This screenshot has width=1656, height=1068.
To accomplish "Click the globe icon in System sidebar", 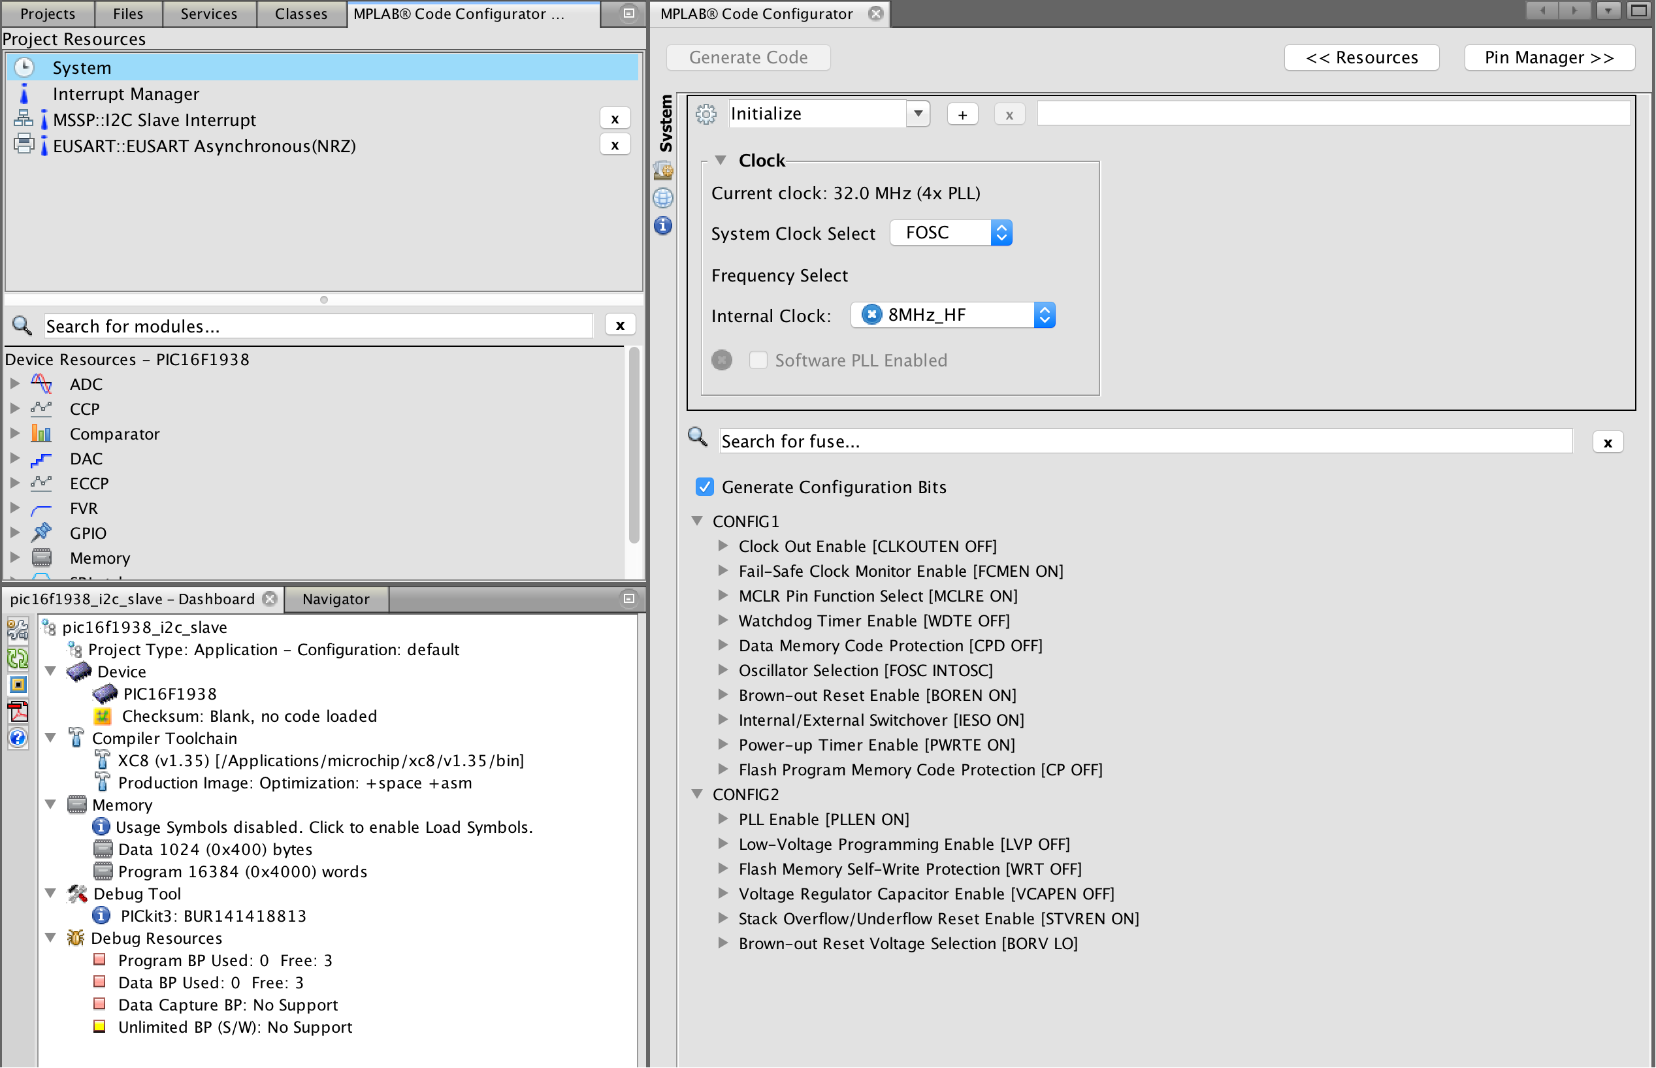I will click(663, 199).
